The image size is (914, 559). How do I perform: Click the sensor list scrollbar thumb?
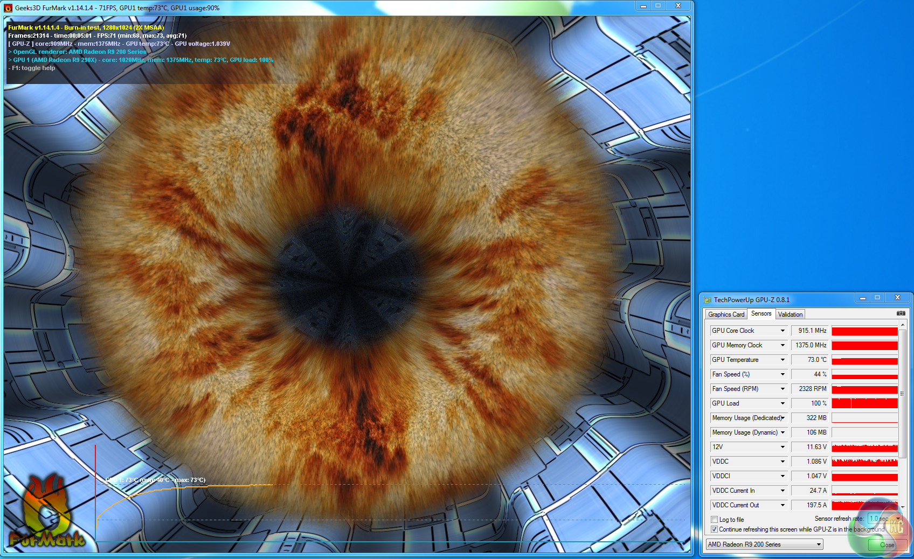(x=902, y=394)
